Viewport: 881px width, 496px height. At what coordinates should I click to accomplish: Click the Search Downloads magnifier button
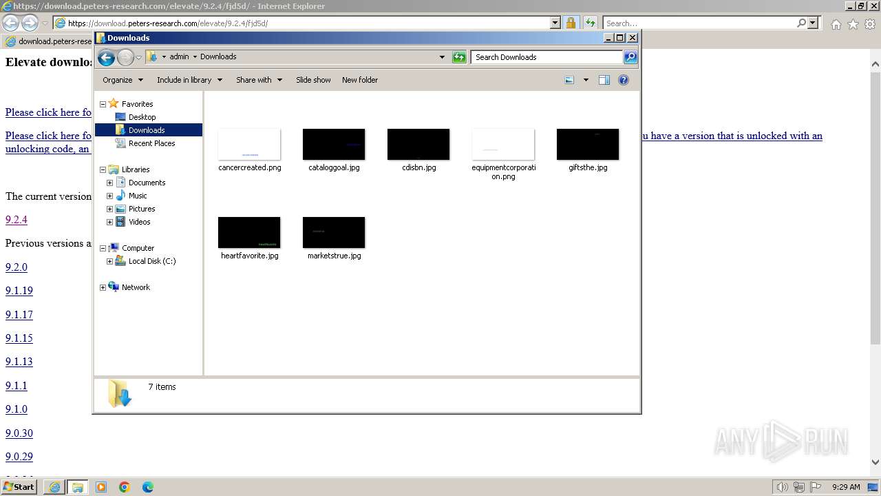click(x=630, y=57)
